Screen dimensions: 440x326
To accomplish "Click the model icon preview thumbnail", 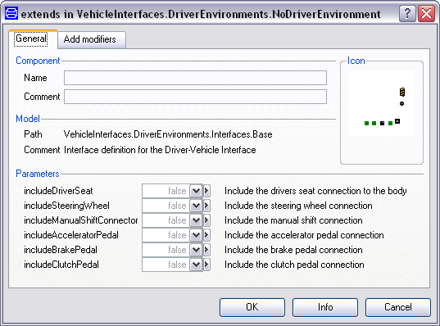I will coord(382,112).
